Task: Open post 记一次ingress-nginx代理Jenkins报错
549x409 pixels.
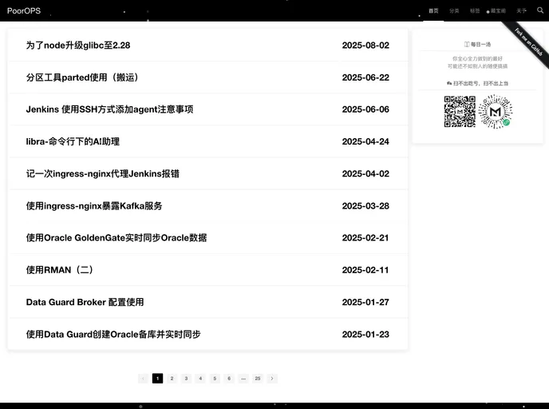Action: click(103, 173)
